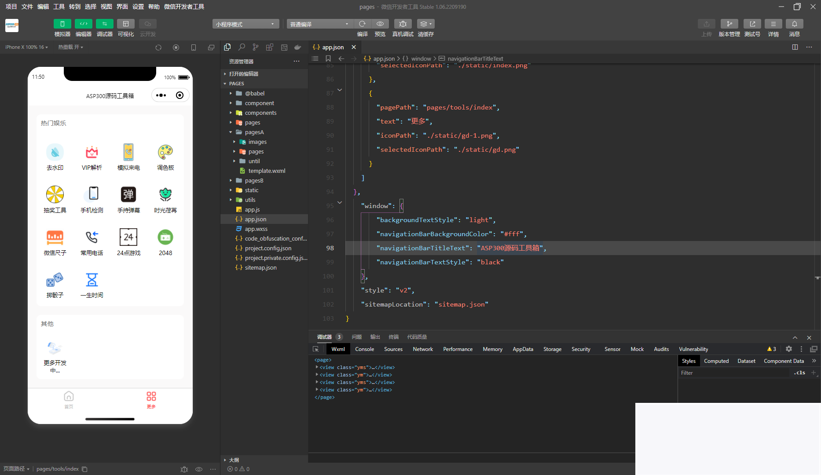Open the messages (消息) bell icon
The width and height of the screenshot is (821, 475).
(x=794, y=24)
